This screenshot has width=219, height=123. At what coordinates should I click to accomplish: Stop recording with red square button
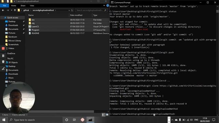tap(3, 49)
